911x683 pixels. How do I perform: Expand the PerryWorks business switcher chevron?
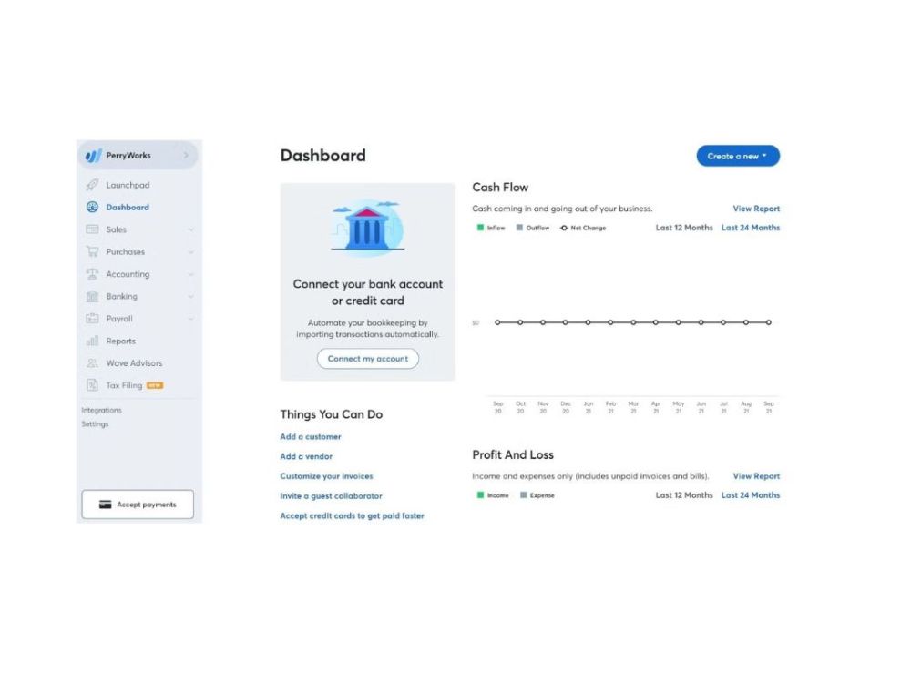pos(186,155)
